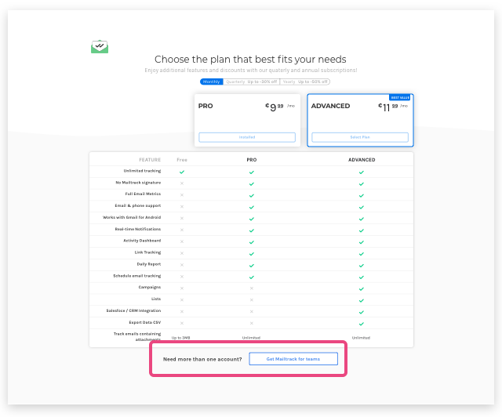Click the ADVANCED checkmark for Export Data CSV
Viewport: 502px width, 417px height.
[x=362, y=323]
